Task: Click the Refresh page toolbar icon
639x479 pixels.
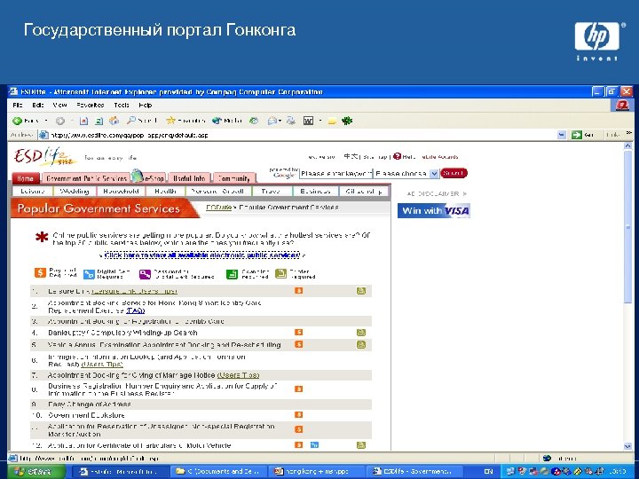Action: pos(99,121)
